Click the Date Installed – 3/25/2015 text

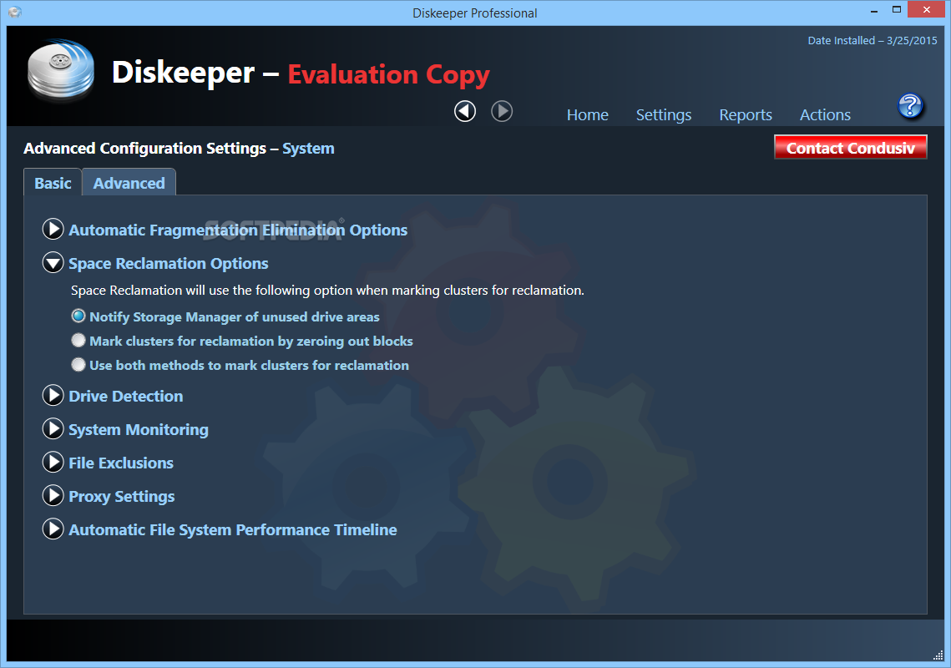click(x=873, y=41)
